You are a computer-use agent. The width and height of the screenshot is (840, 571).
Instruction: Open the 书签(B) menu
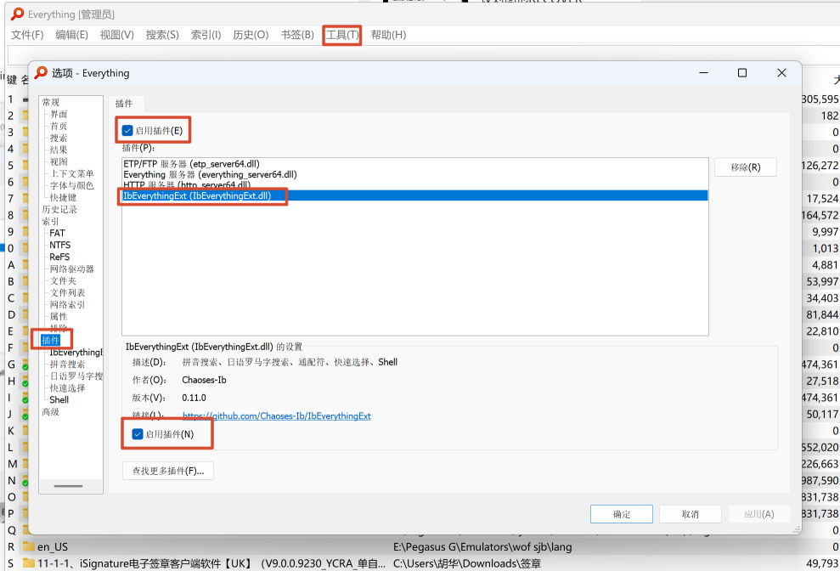(x=297, y=35)
